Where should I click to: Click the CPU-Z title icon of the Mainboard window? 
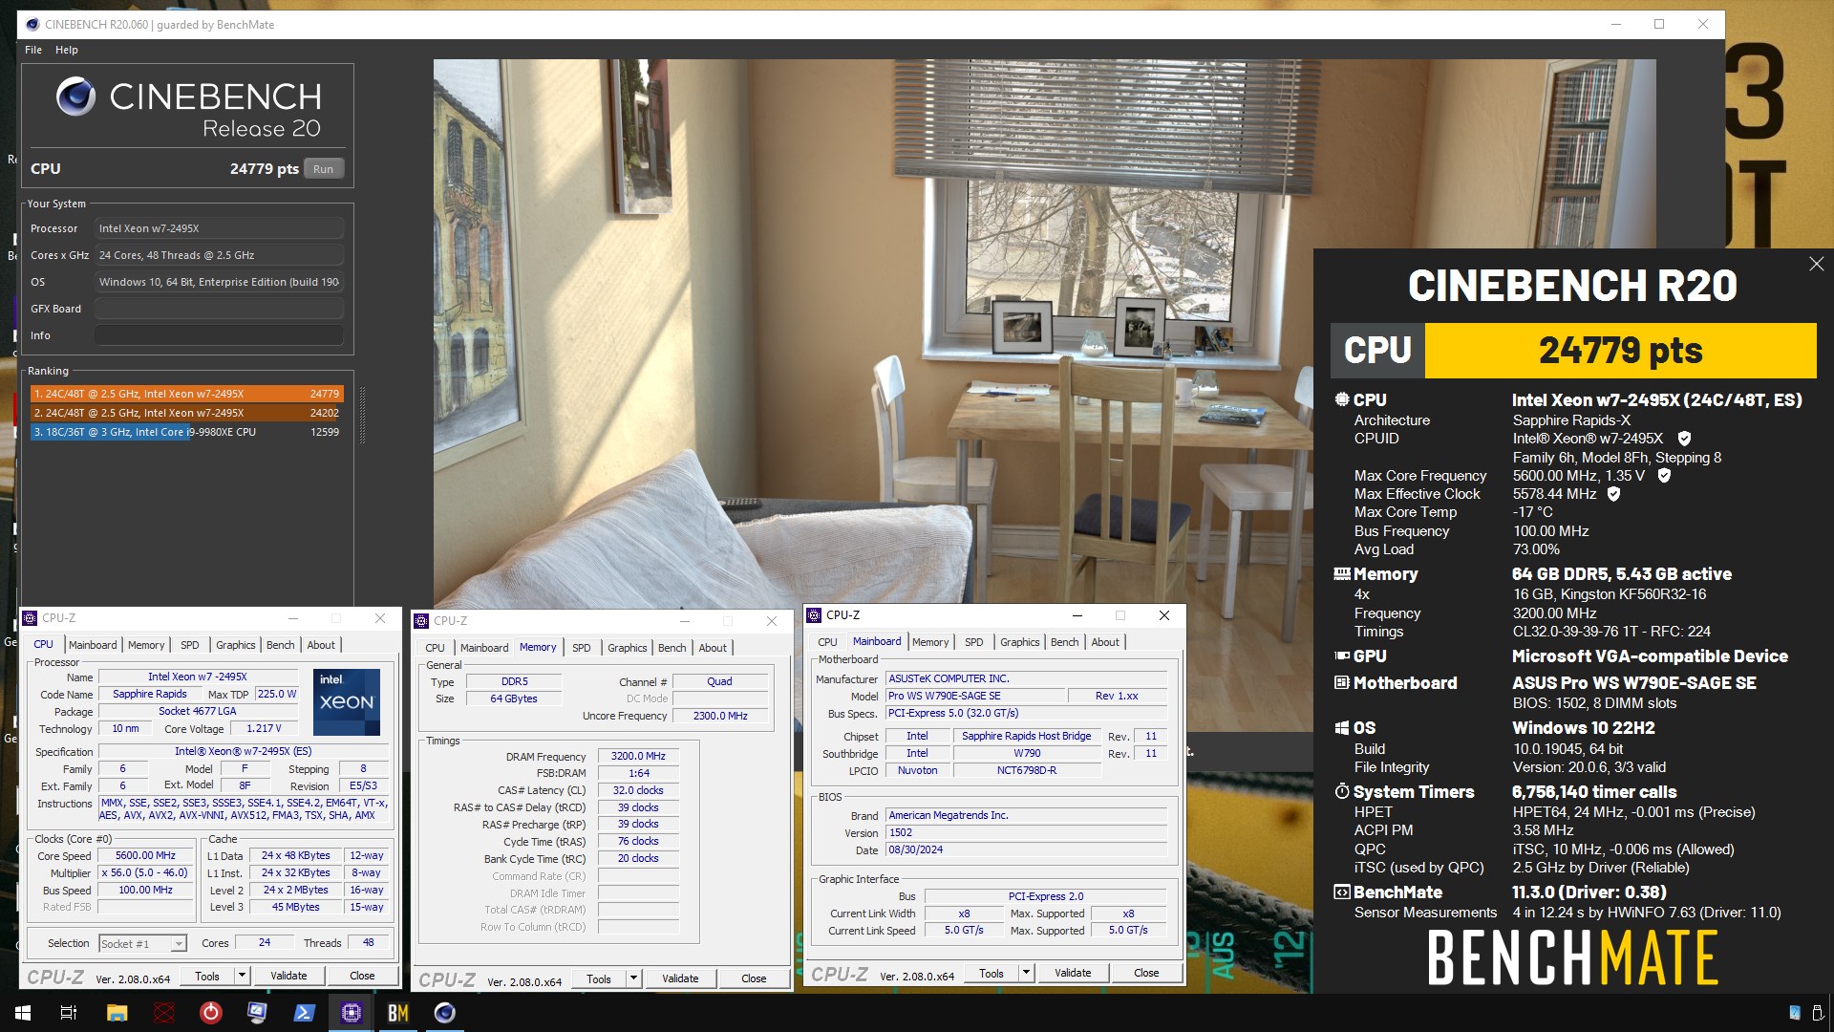(815, 615)
